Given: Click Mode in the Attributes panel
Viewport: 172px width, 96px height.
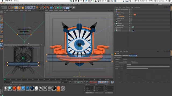Looking at the screenshot, I should [118, 51].
